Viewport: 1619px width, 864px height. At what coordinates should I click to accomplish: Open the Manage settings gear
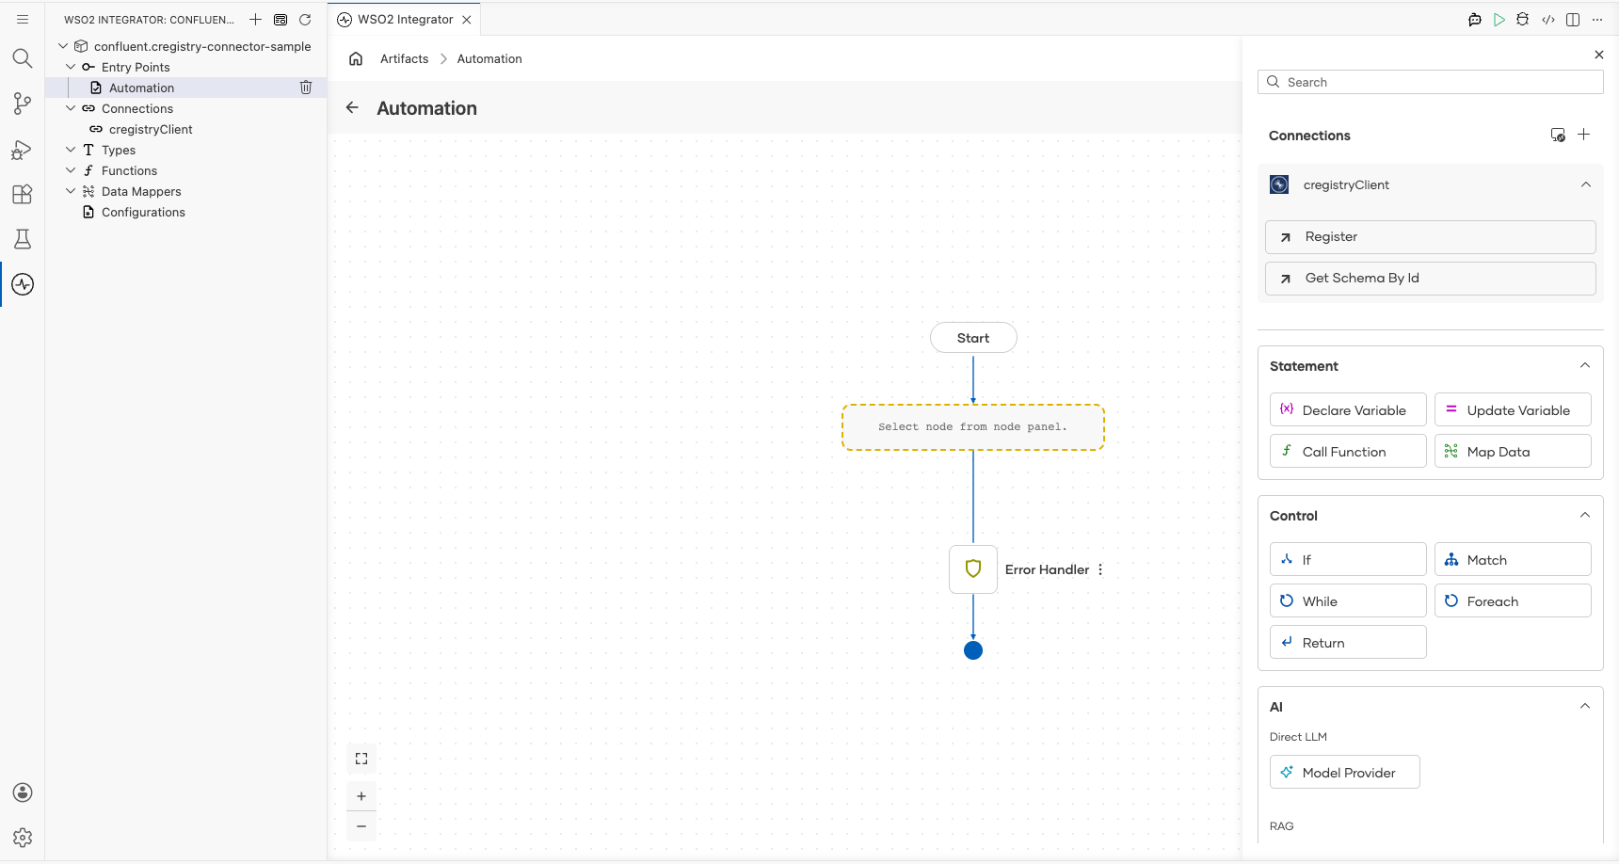[23, 838]
